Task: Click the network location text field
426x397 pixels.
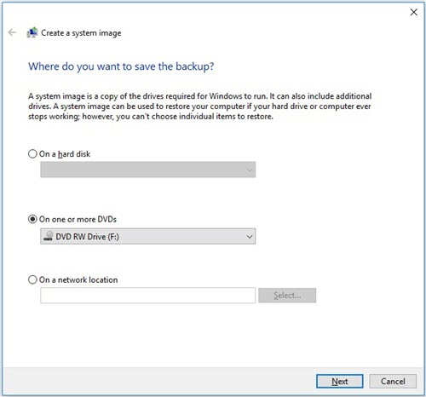Action: tap(147, 296)
